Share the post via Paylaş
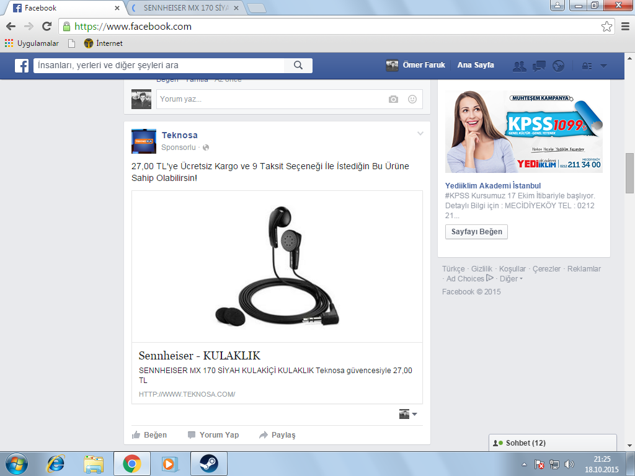635x476 pixels. tap(277, 435)
